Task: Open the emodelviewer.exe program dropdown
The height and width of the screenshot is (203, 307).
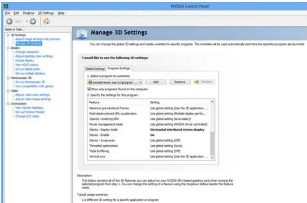Action: click(x=115, y=82)
